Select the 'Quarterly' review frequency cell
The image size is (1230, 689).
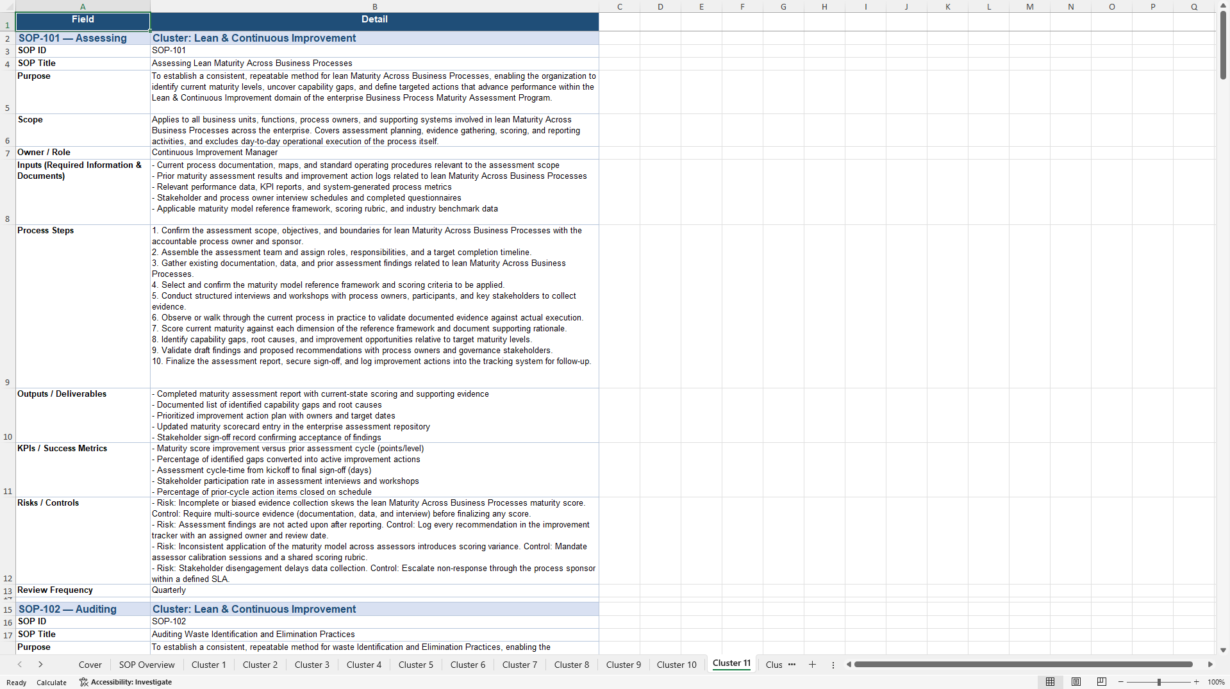(x=375, y=590)
